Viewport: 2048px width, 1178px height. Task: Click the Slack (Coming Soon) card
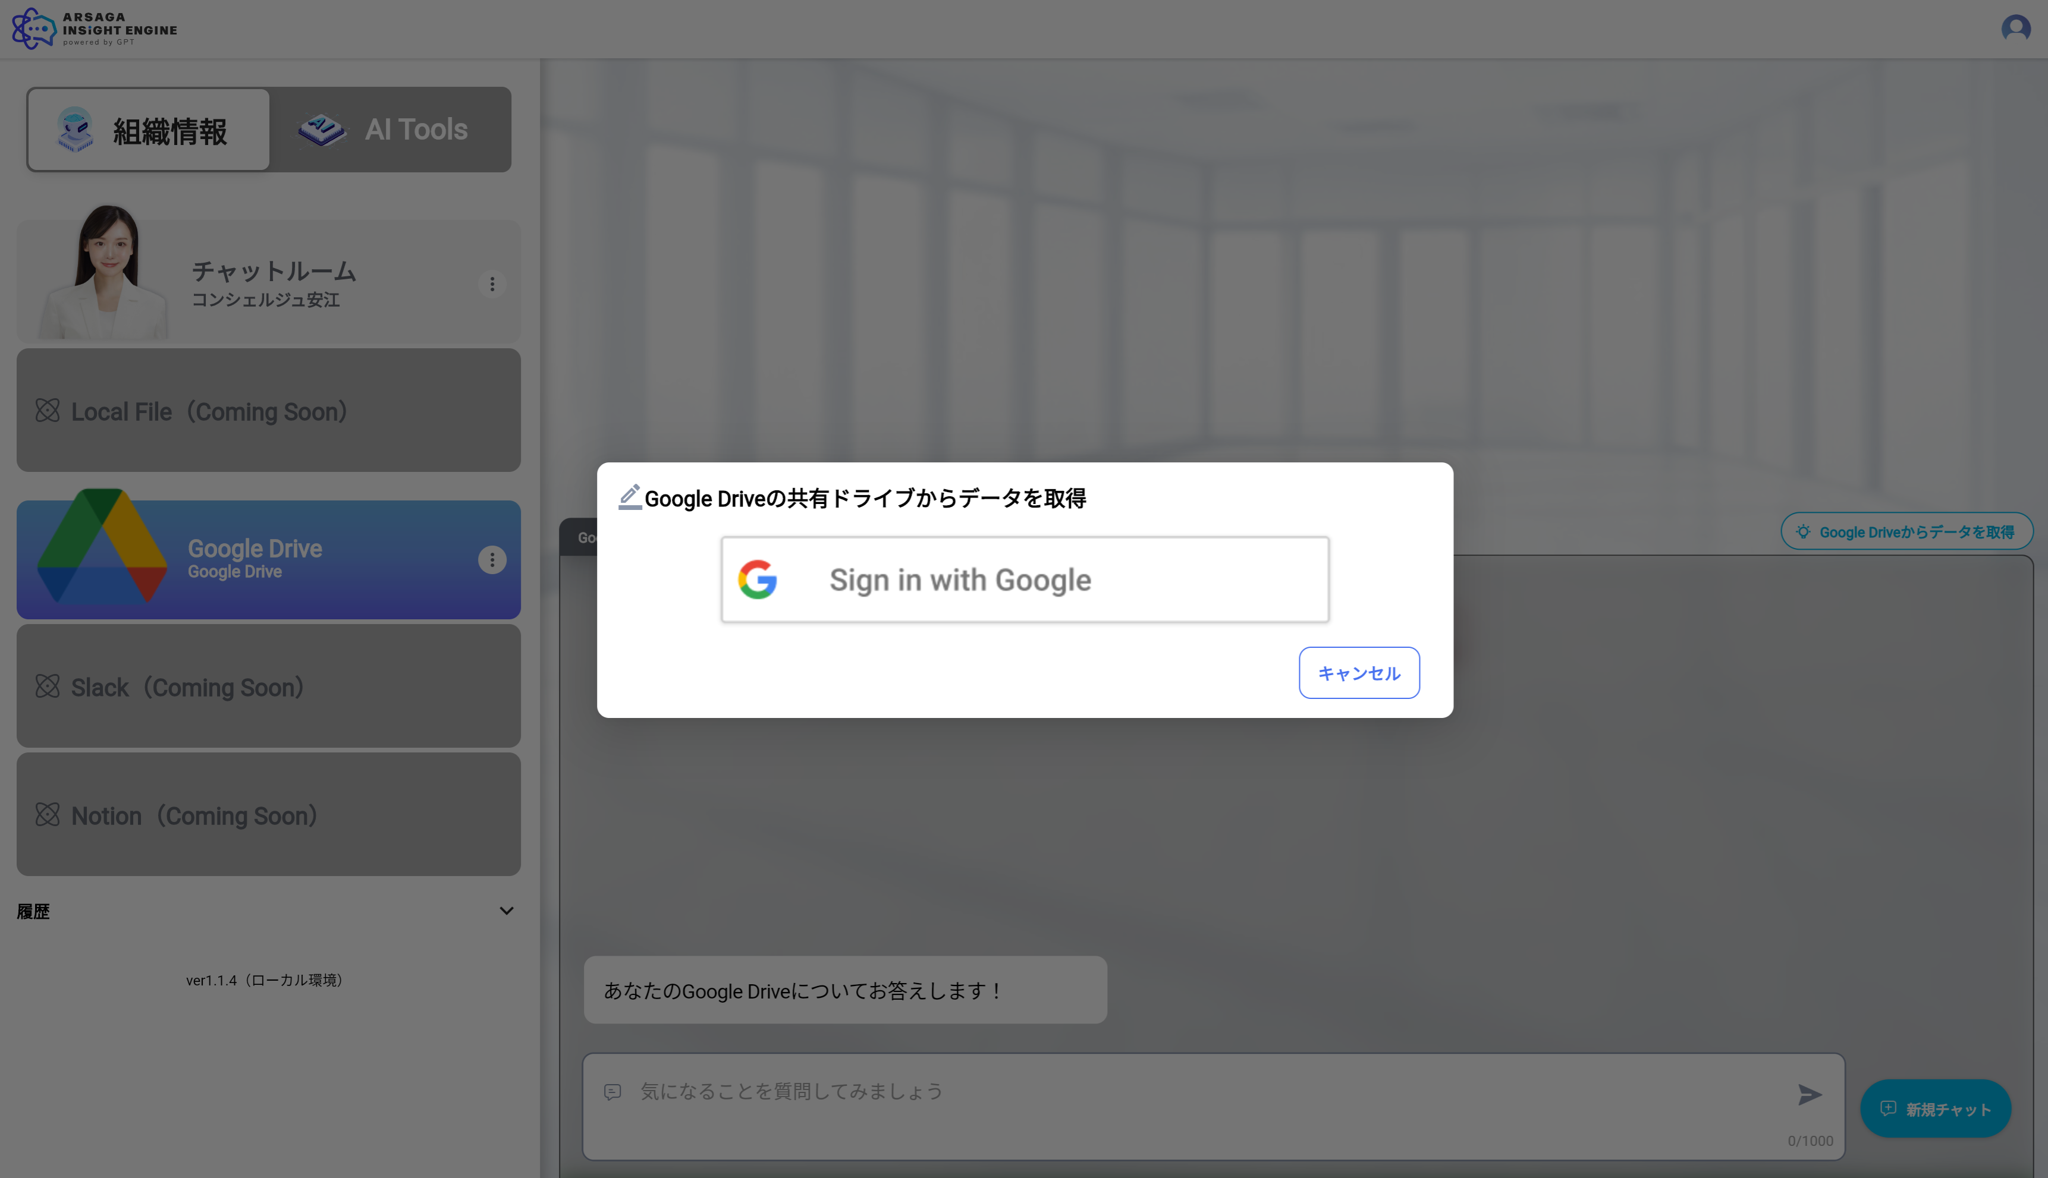coord(267,686)
